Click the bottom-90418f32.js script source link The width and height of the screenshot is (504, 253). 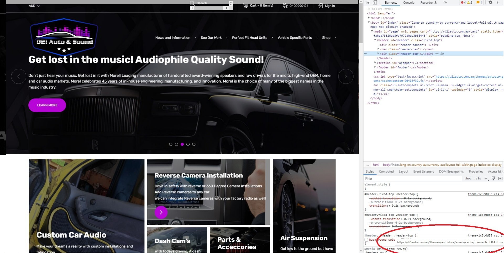click(438, 79)
